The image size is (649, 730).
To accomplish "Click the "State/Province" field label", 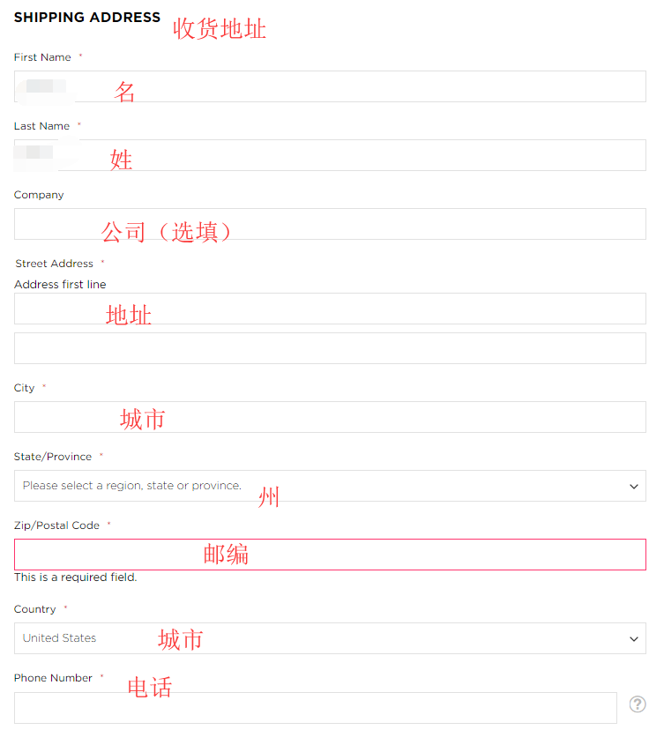I will 53,457.
